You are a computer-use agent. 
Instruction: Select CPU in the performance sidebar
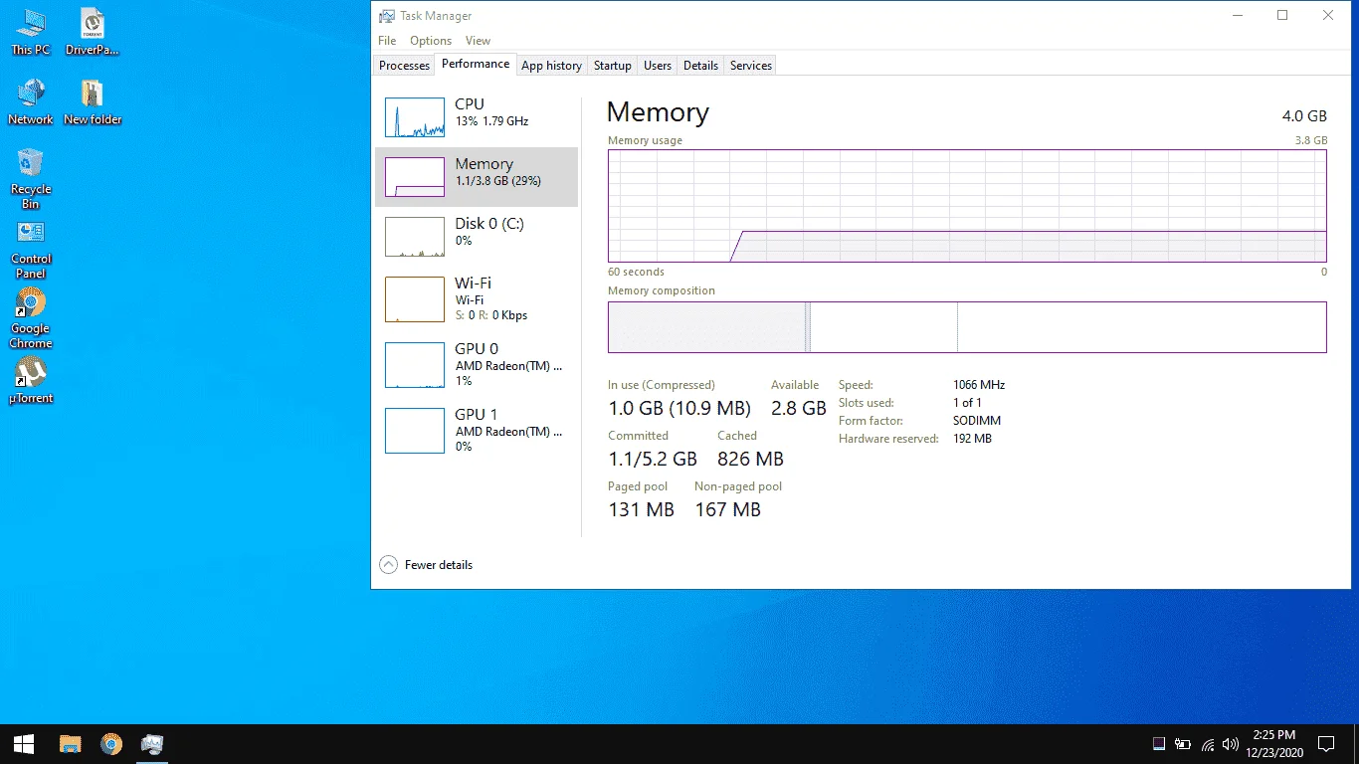tap(477, 117)
